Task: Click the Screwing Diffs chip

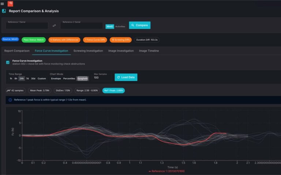Action: (x=121, y=40)
